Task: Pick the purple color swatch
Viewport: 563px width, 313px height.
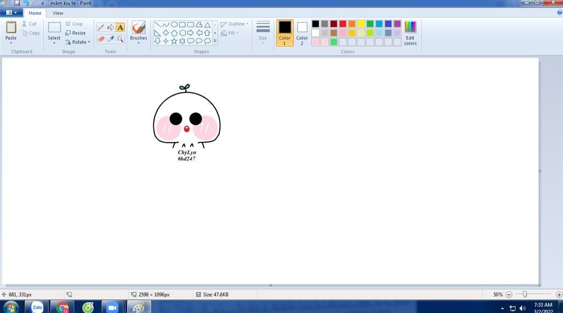Action: (x=397, y=24)
